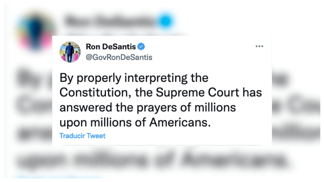Open the Ron DeSantis display name
This screenshot has width=324, height=182.
coord(111,47)
